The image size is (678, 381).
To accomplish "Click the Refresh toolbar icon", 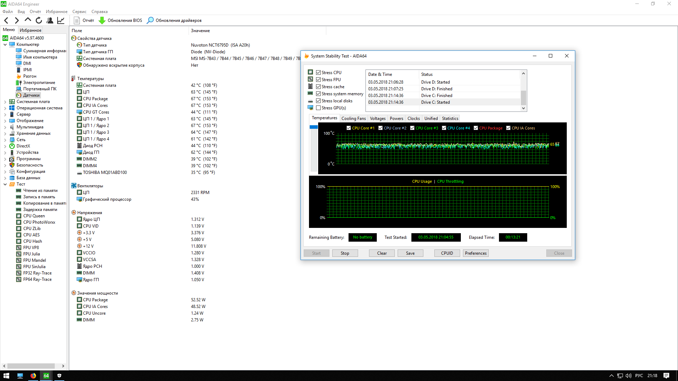I will [x=39, y=20].
